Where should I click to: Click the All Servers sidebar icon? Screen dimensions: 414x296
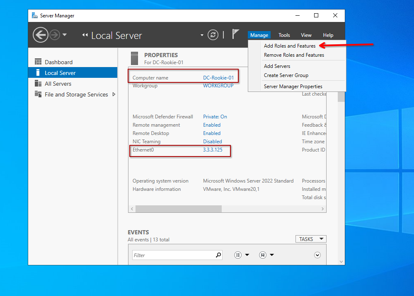pyautogui.click(x=38, y=84)
